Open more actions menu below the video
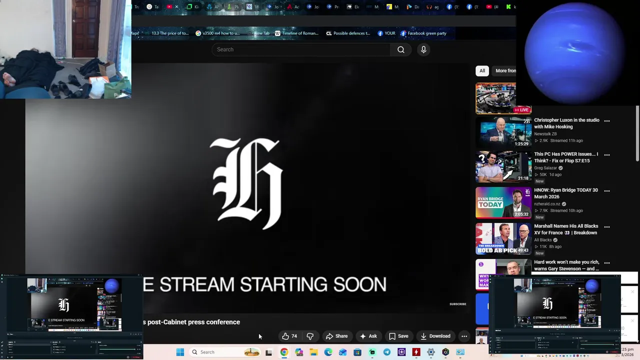 464,336
